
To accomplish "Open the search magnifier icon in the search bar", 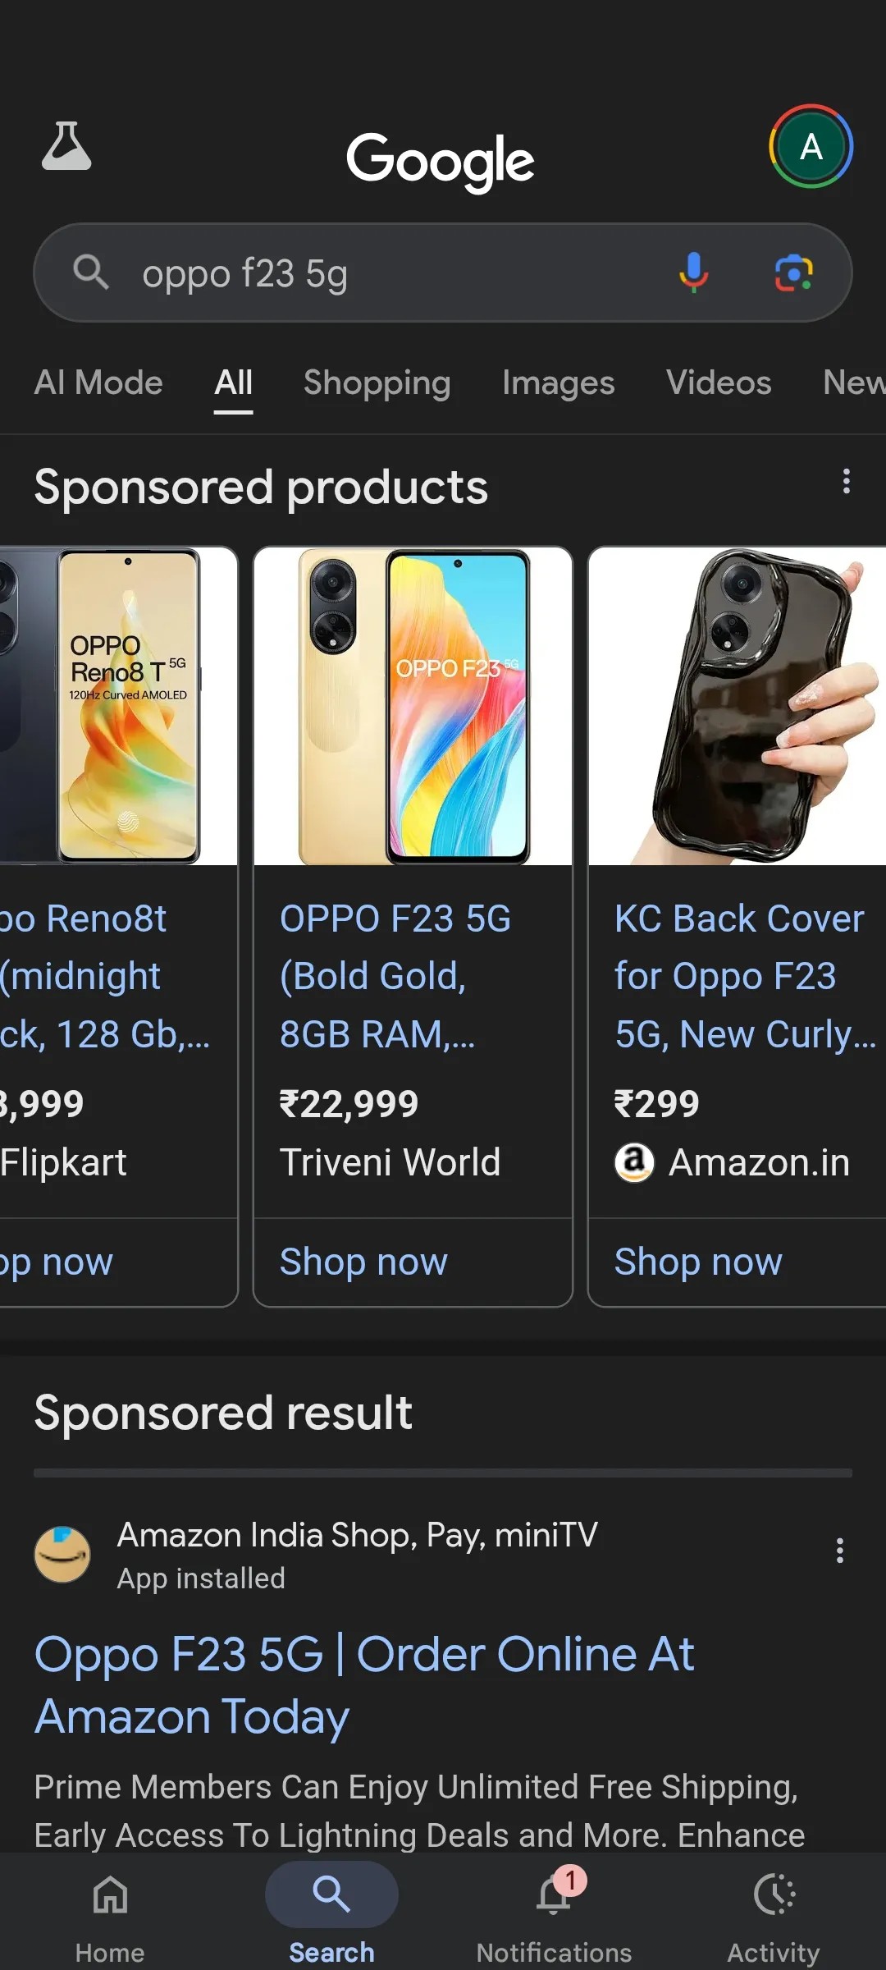I will pos(92,273).
